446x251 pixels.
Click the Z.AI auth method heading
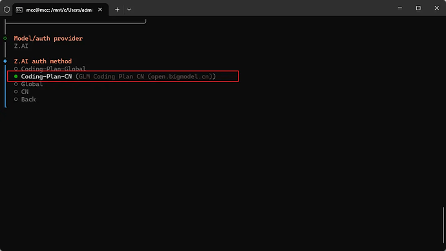(43, 61)
